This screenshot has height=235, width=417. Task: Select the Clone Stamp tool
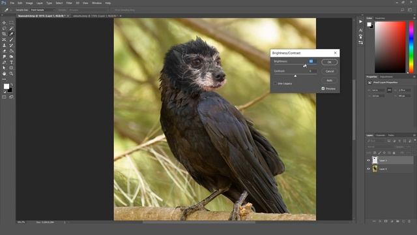coord(4,45)
